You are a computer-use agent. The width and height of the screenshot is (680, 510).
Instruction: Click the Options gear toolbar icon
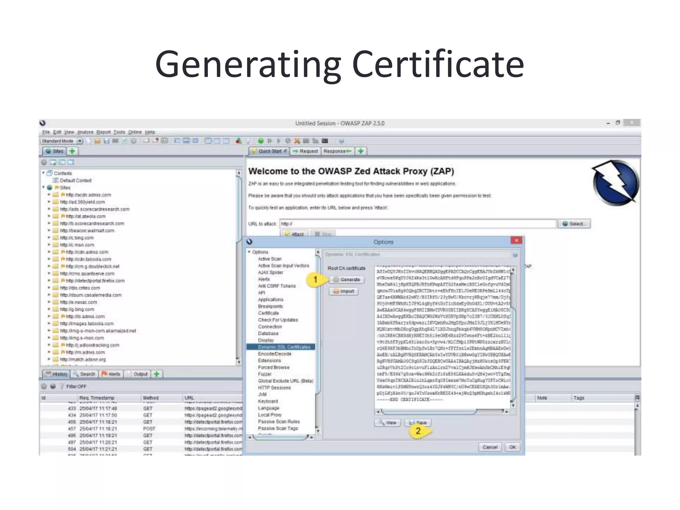(x=133, y=141)
